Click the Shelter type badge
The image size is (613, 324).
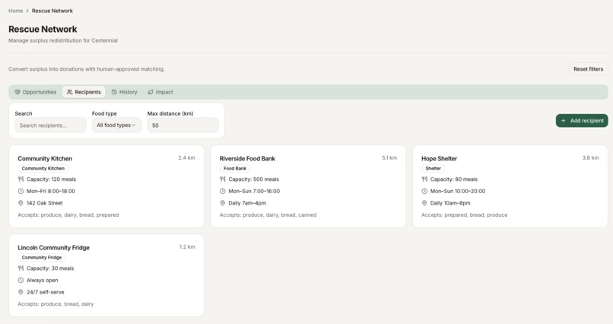(x=434, y=168)
